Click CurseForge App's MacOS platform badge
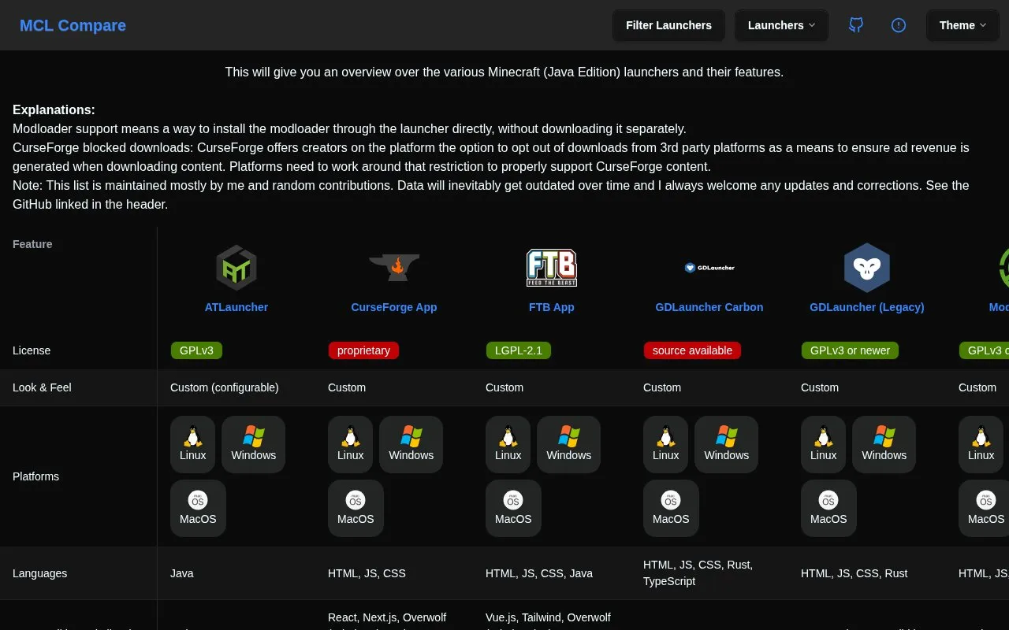 (x=356, y=508)
